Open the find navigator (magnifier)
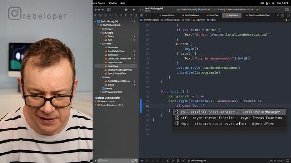This screenshot has width=291, height=163. pos(110,15)
